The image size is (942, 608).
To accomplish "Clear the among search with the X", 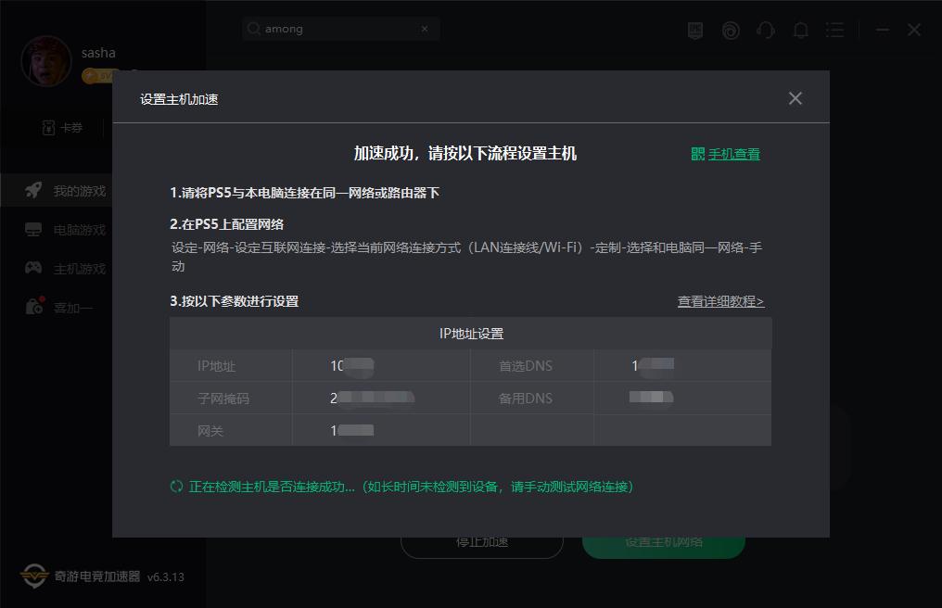I will 425,29.
